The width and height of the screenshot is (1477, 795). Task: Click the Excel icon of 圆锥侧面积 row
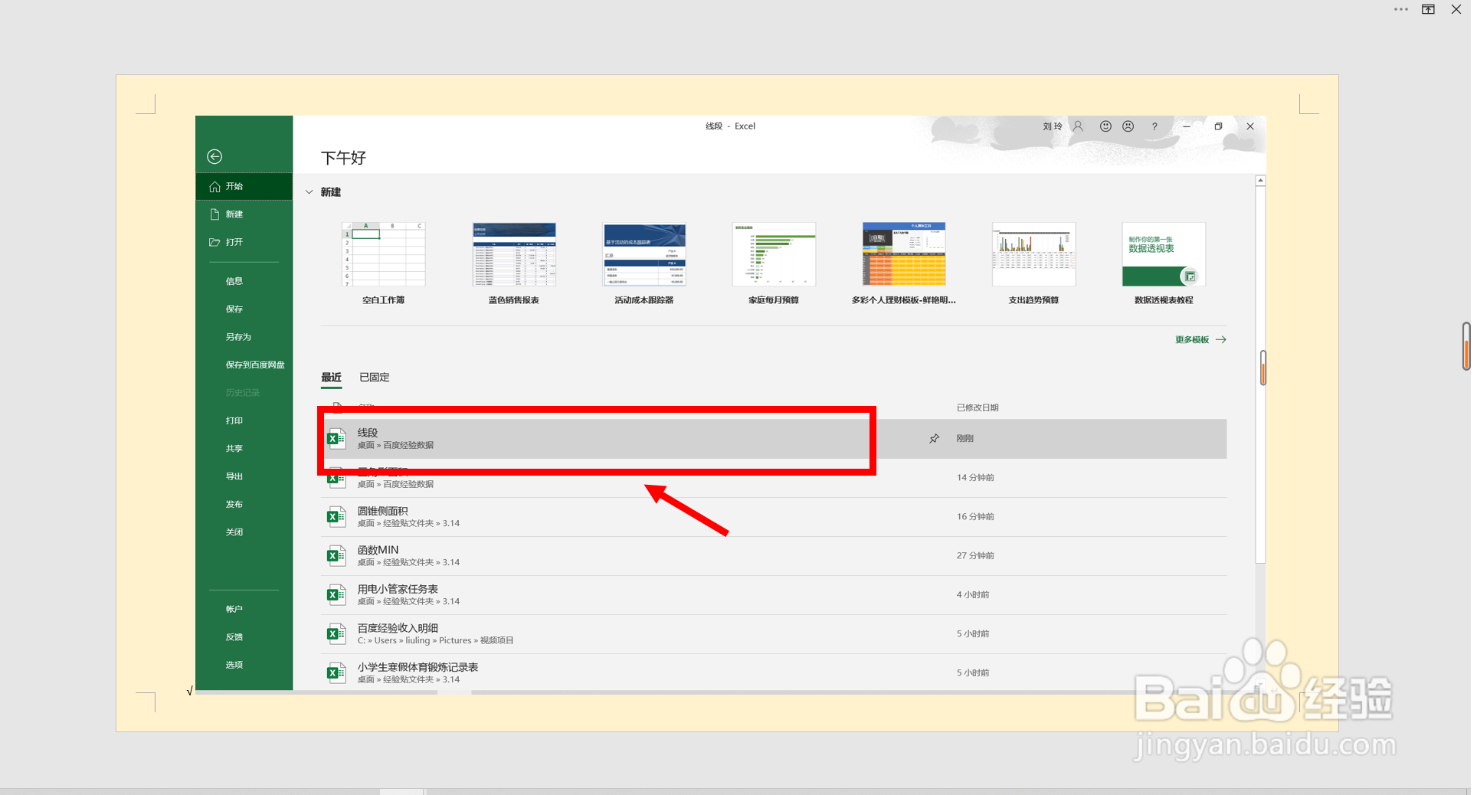[336, 517]
